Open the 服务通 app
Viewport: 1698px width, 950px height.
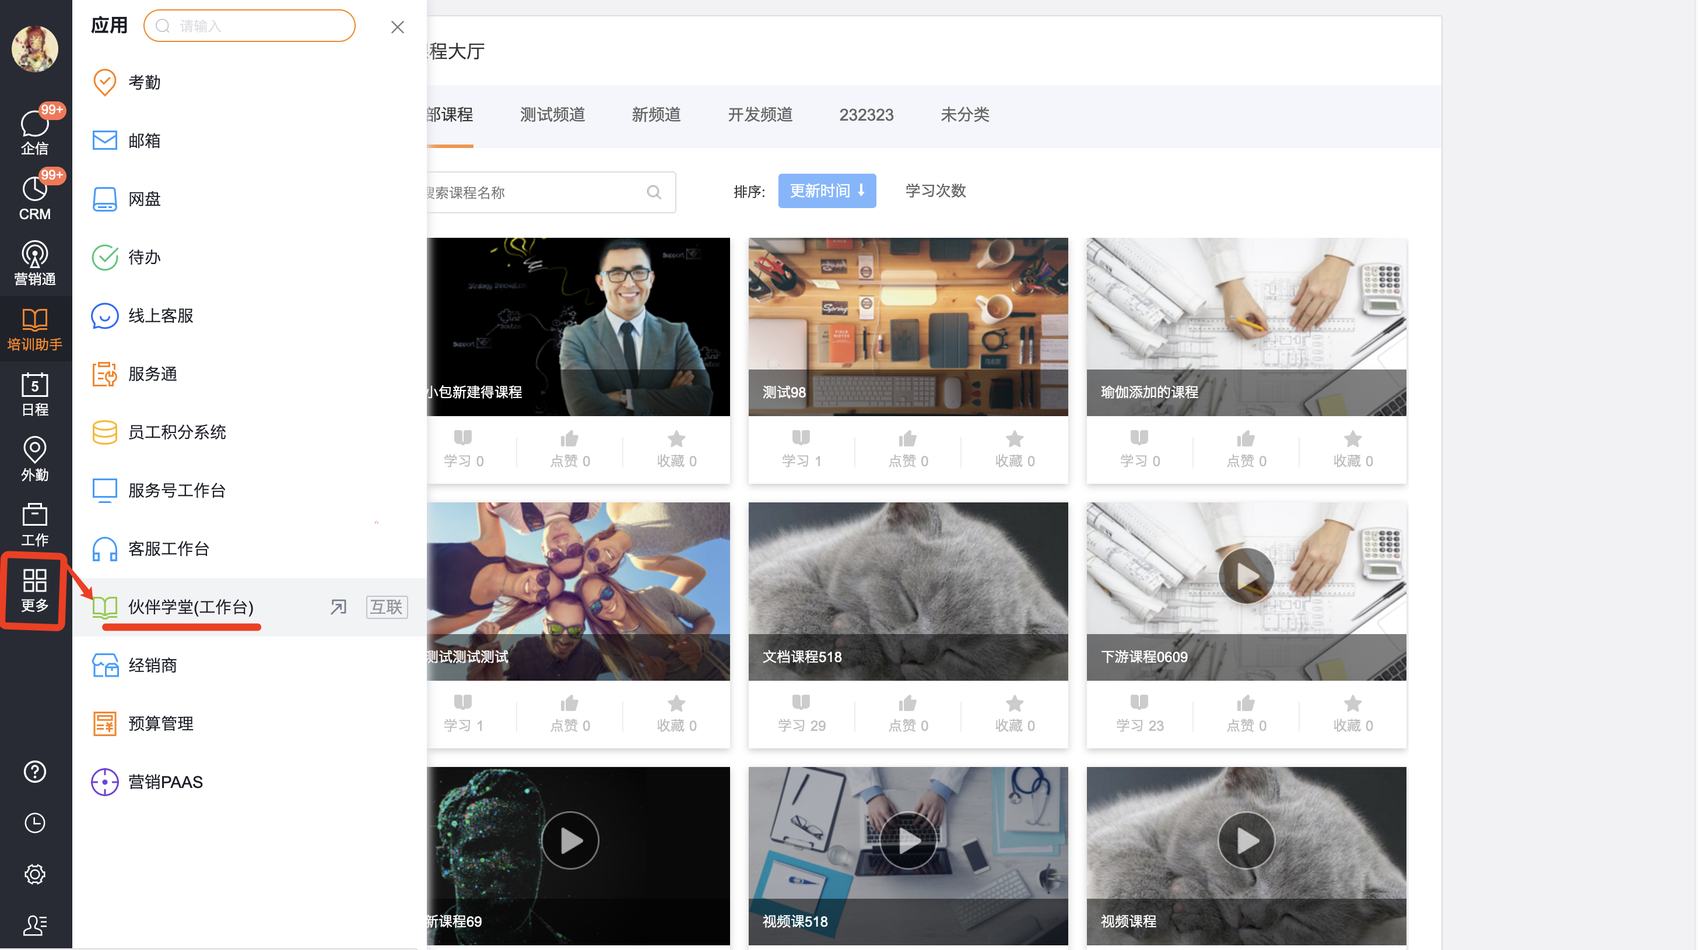(x=249, y=374)
